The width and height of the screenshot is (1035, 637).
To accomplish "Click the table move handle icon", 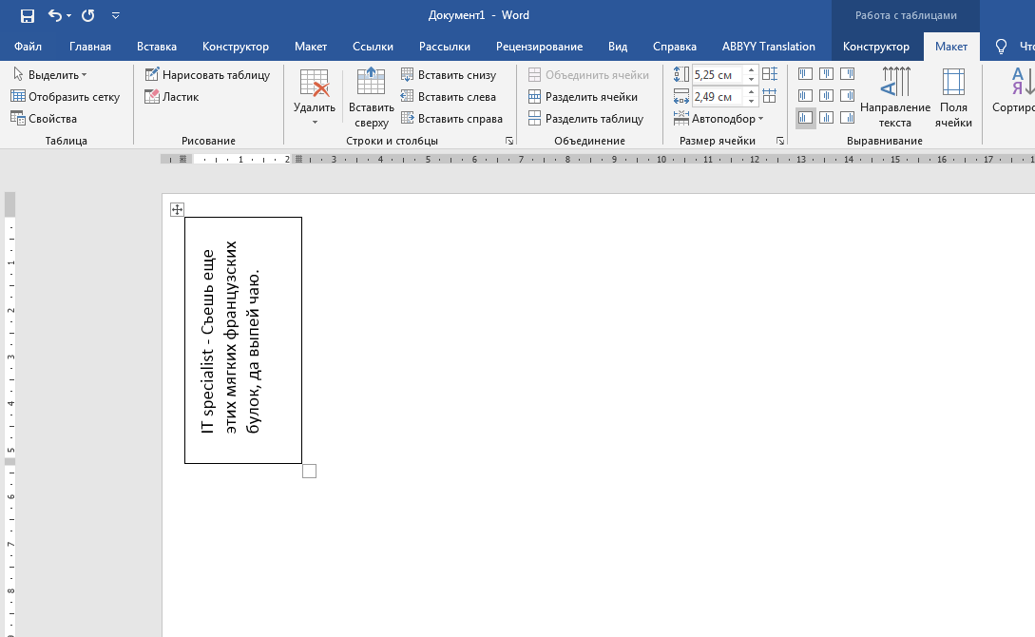I will (x=177, y=209).
